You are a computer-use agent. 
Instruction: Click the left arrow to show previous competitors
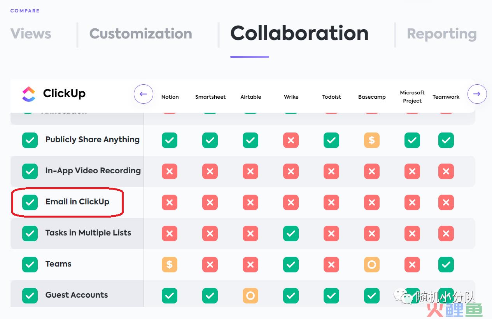[144, 94]
